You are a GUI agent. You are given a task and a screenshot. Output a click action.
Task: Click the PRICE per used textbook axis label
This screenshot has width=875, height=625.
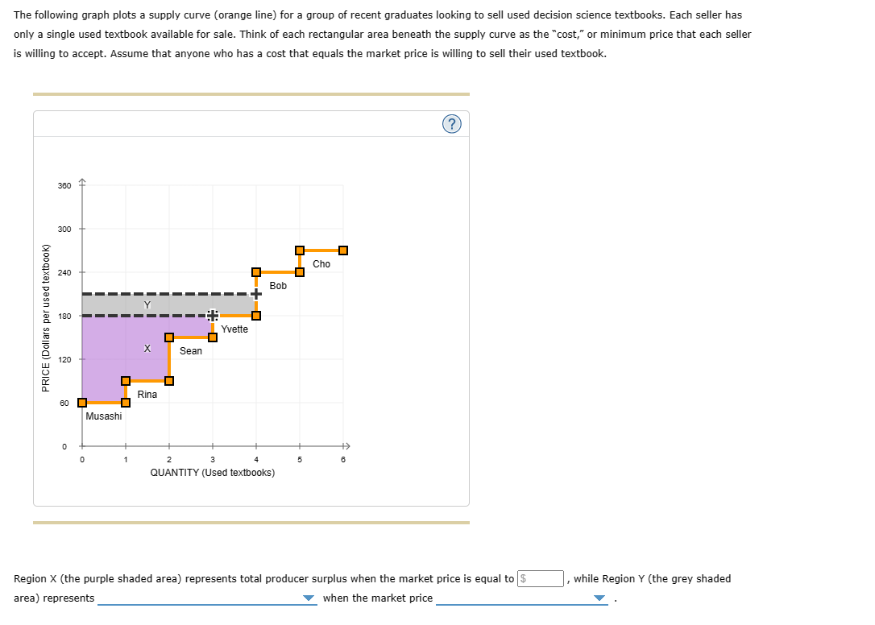[x=48, y=314]
